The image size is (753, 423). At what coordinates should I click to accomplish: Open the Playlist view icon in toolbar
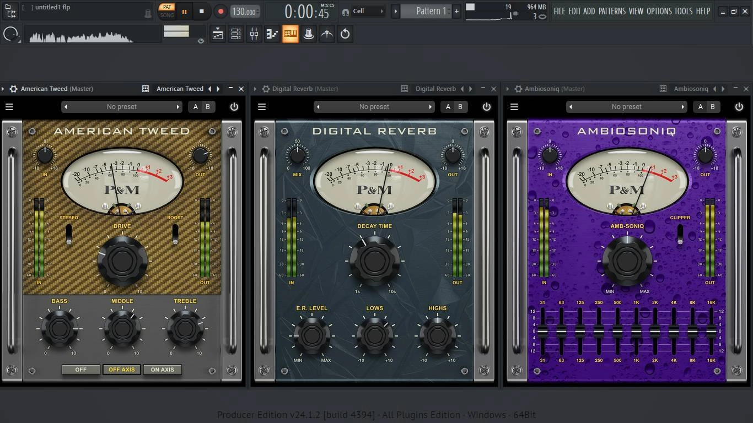click(218, 34)
